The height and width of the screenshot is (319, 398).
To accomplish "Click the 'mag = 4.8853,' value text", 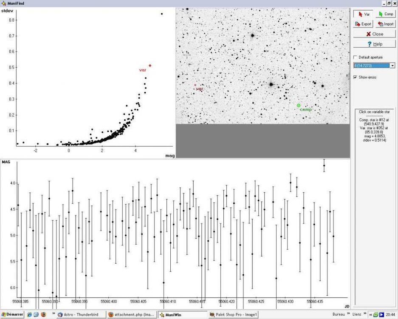I will pos(375,136).
